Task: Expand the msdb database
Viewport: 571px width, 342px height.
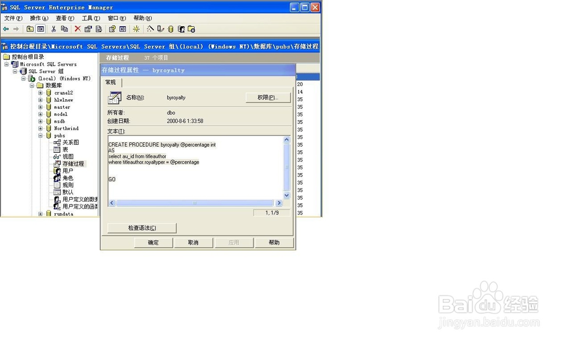Action: pyautogui.click(x=40, y=121)
